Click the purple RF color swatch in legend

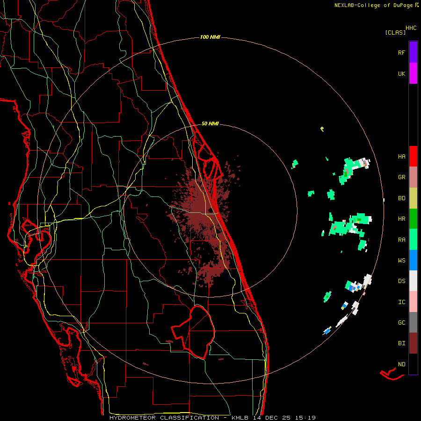click(413, 52)
